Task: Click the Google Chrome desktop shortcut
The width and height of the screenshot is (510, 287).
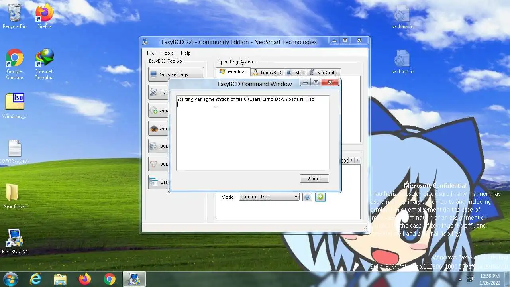Action: [x=14, y=64]
